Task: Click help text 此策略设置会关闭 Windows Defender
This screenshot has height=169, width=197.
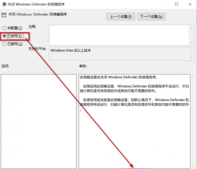Action: point(119,77)
